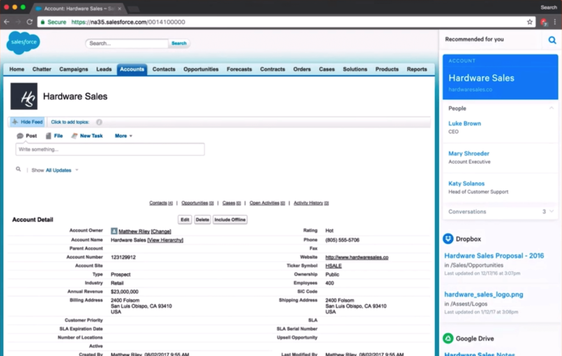Click the feed search magnifier icon

18,169
